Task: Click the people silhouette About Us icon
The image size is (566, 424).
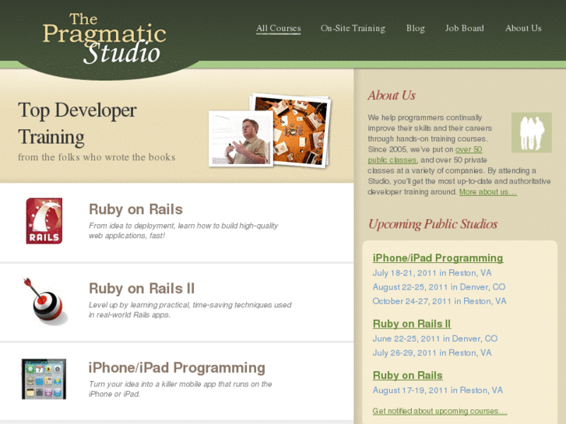Action: point(531,132)
